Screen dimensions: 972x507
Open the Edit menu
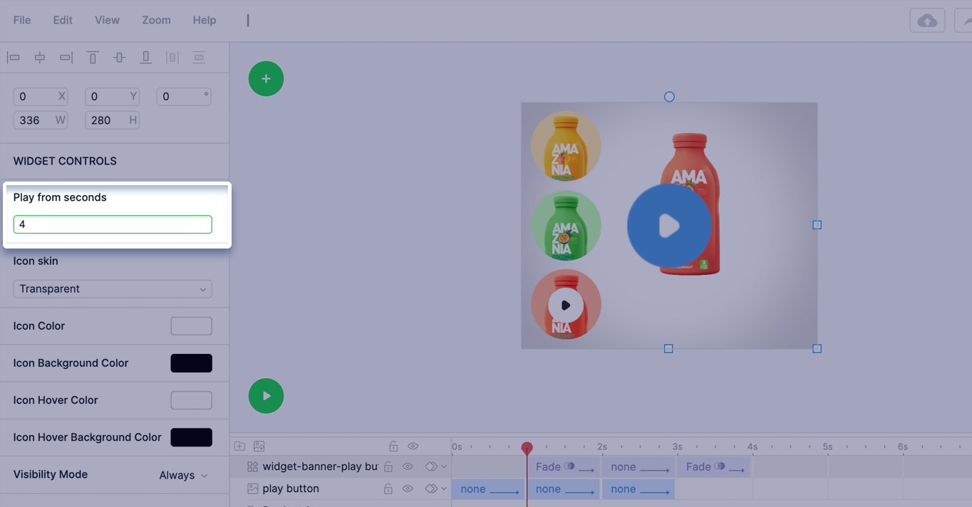[x=63, y=20]
